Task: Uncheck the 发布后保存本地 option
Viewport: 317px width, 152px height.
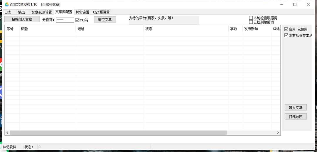Action: click(286, 36)
